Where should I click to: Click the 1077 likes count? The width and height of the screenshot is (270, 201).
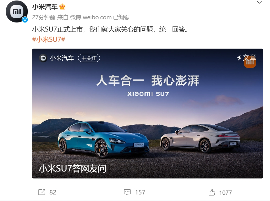[225, 192]
